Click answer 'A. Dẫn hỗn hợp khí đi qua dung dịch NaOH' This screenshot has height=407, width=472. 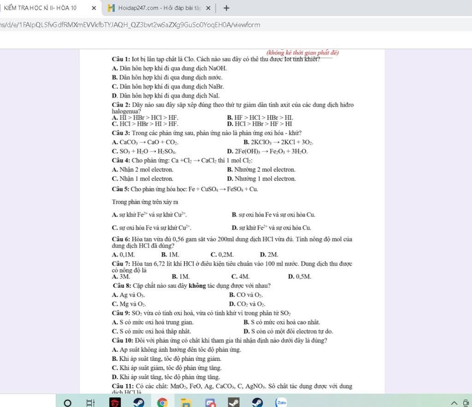pyautogui.click(x=169, y=68)
